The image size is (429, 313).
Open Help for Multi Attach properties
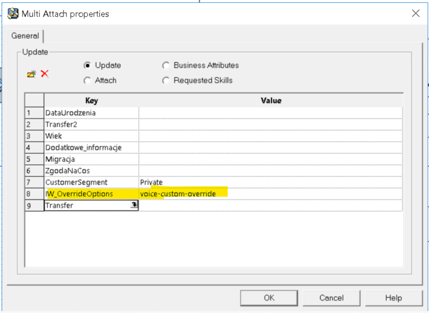click(393, 298)
